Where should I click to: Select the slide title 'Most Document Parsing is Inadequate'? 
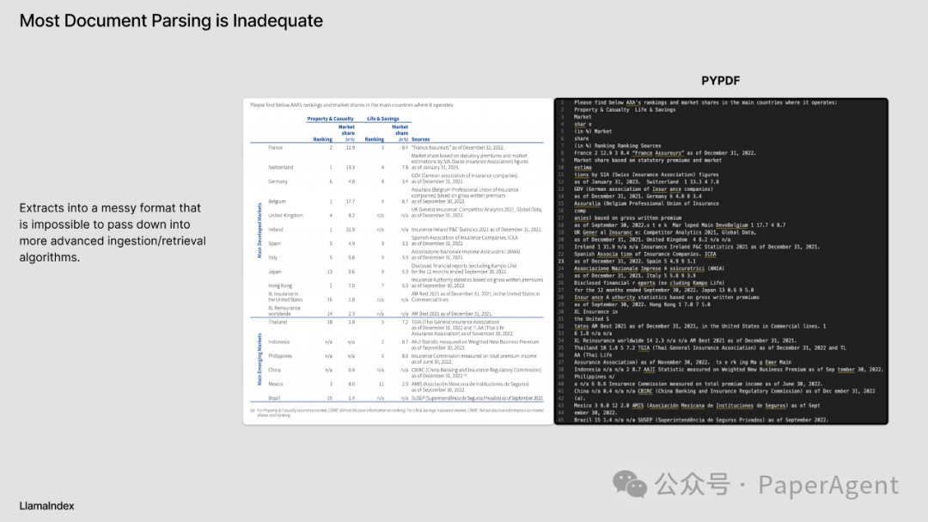[171, 21]
